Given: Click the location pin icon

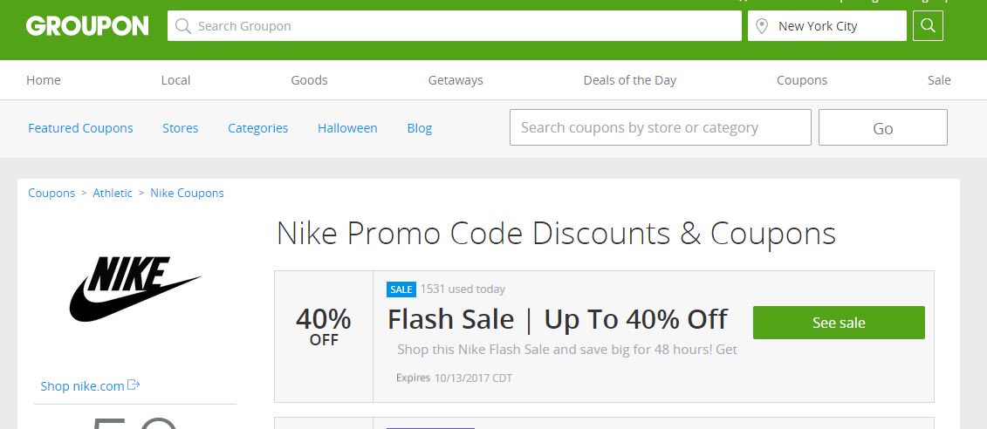Looking at the screenshot, I should 762,26.
